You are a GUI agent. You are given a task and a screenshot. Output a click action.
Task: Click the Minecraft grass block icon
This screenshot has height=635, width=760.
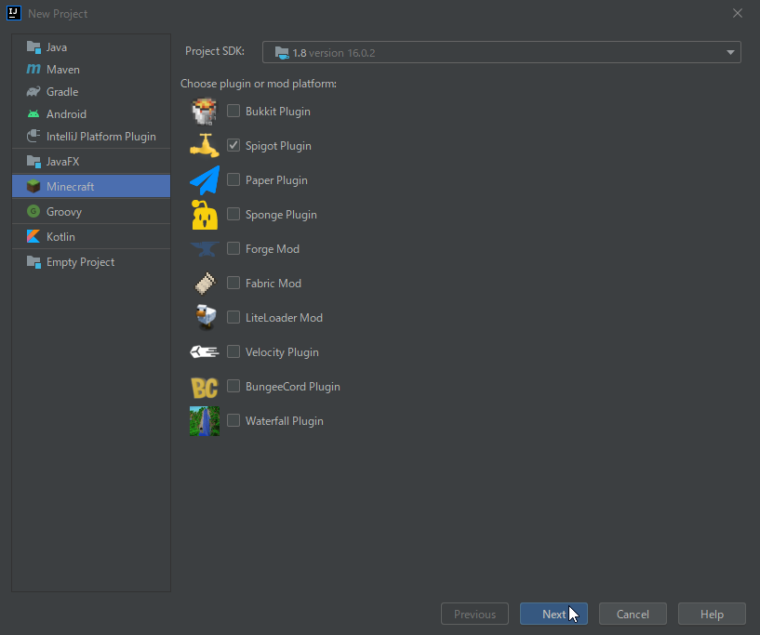[x=33, y=186]
